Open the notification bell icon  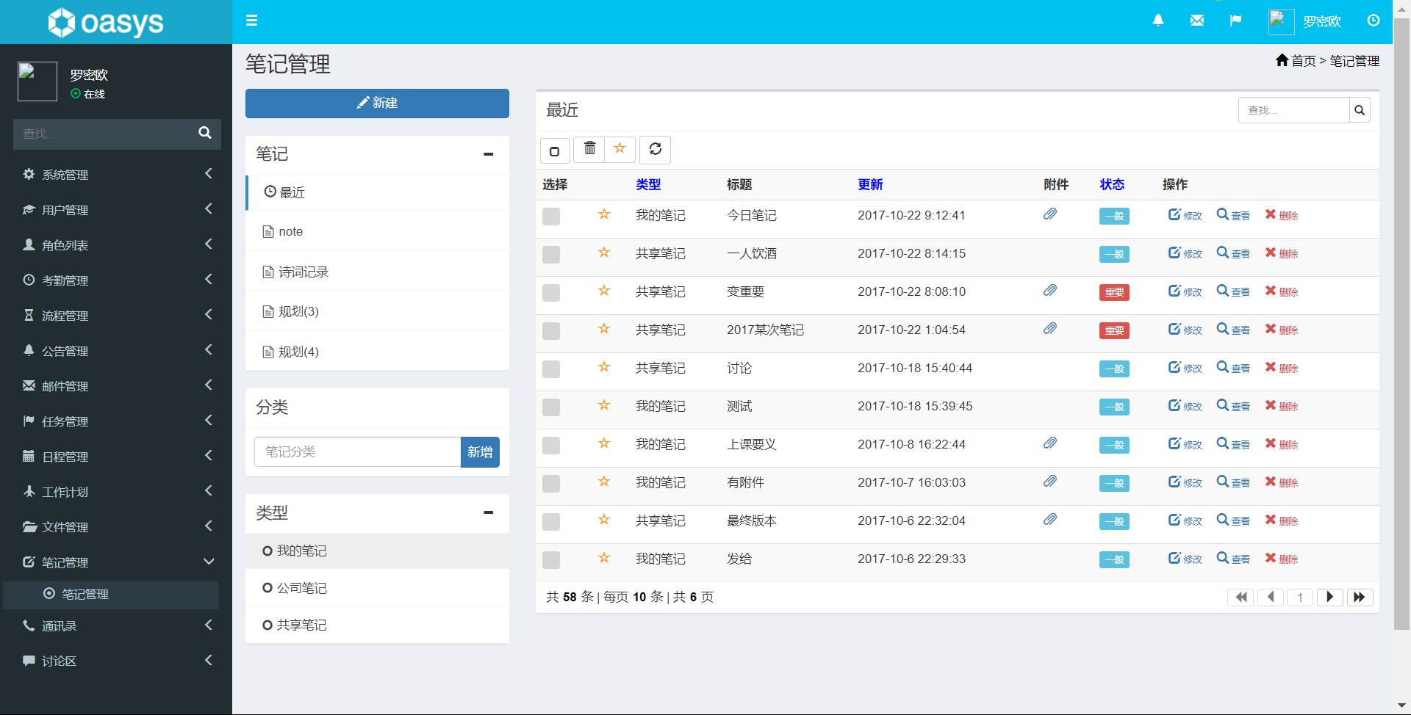(x=1158, y=21)
